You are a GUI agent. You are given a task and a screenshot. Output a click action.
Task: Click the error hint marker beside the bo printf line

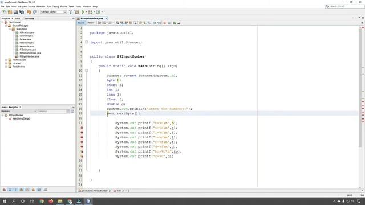click(x=82, y=151)
